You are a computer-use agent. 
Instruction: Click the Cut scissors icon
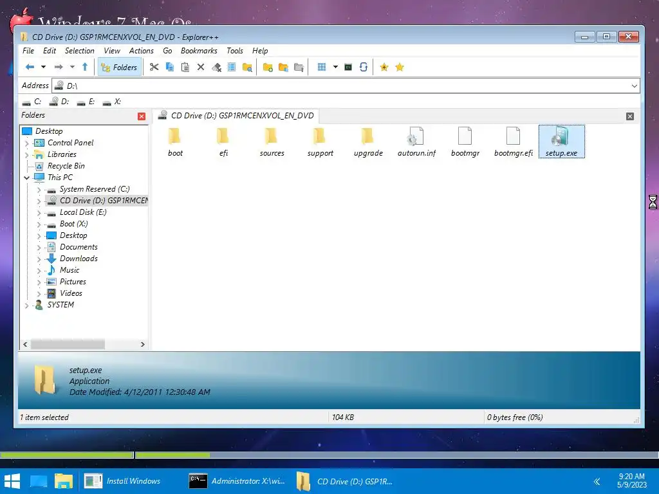coord(154,67)
